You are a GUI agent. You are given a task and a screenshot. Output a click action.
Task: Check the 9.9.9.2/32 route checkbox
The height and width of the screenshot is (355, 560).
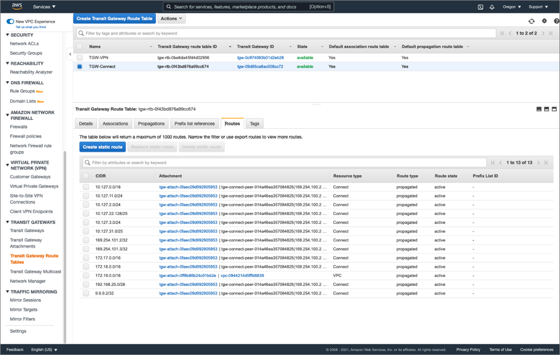[86, 294]
